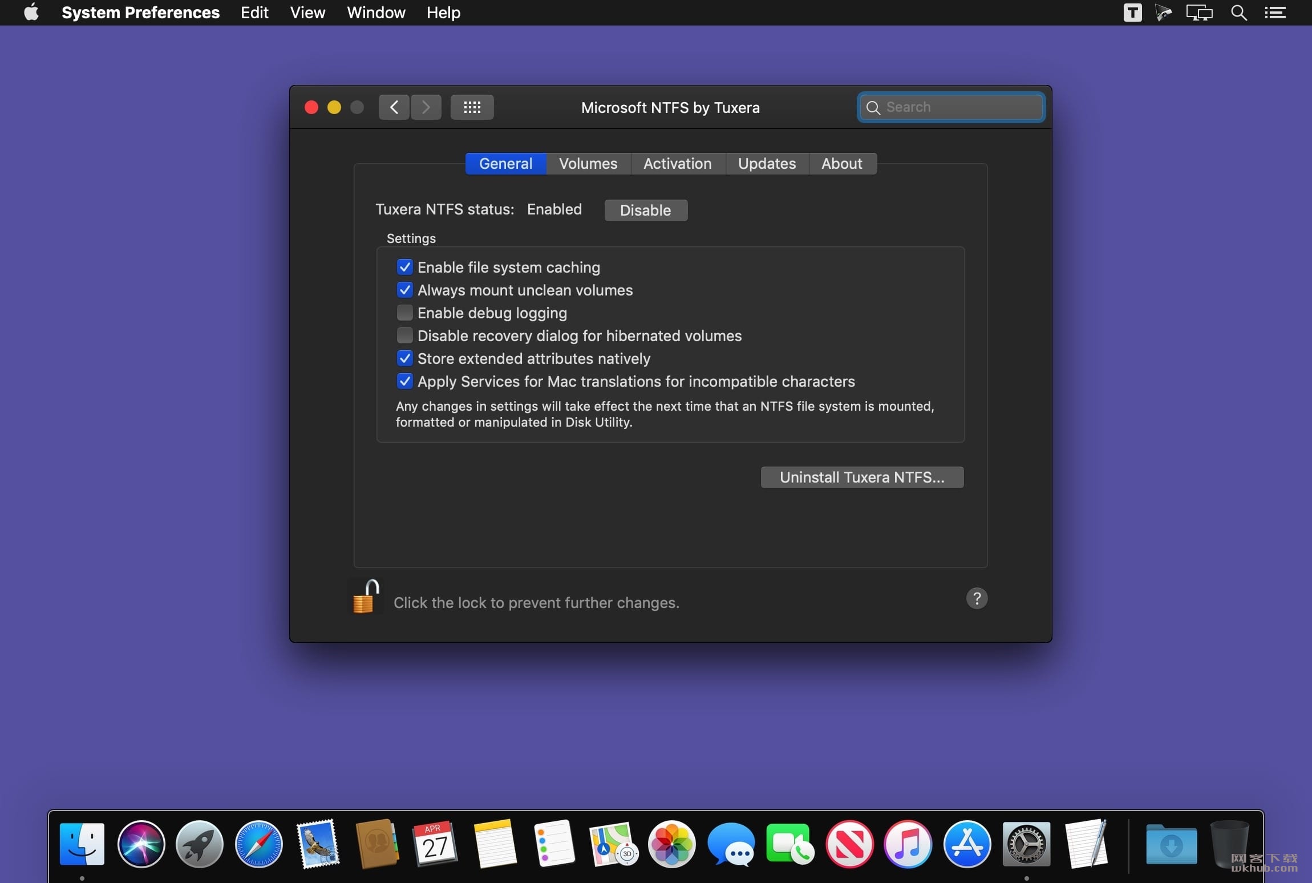Go back using the left chevron button
The height and width of the screenshot is (883, 1312).
tap(394, 107)
